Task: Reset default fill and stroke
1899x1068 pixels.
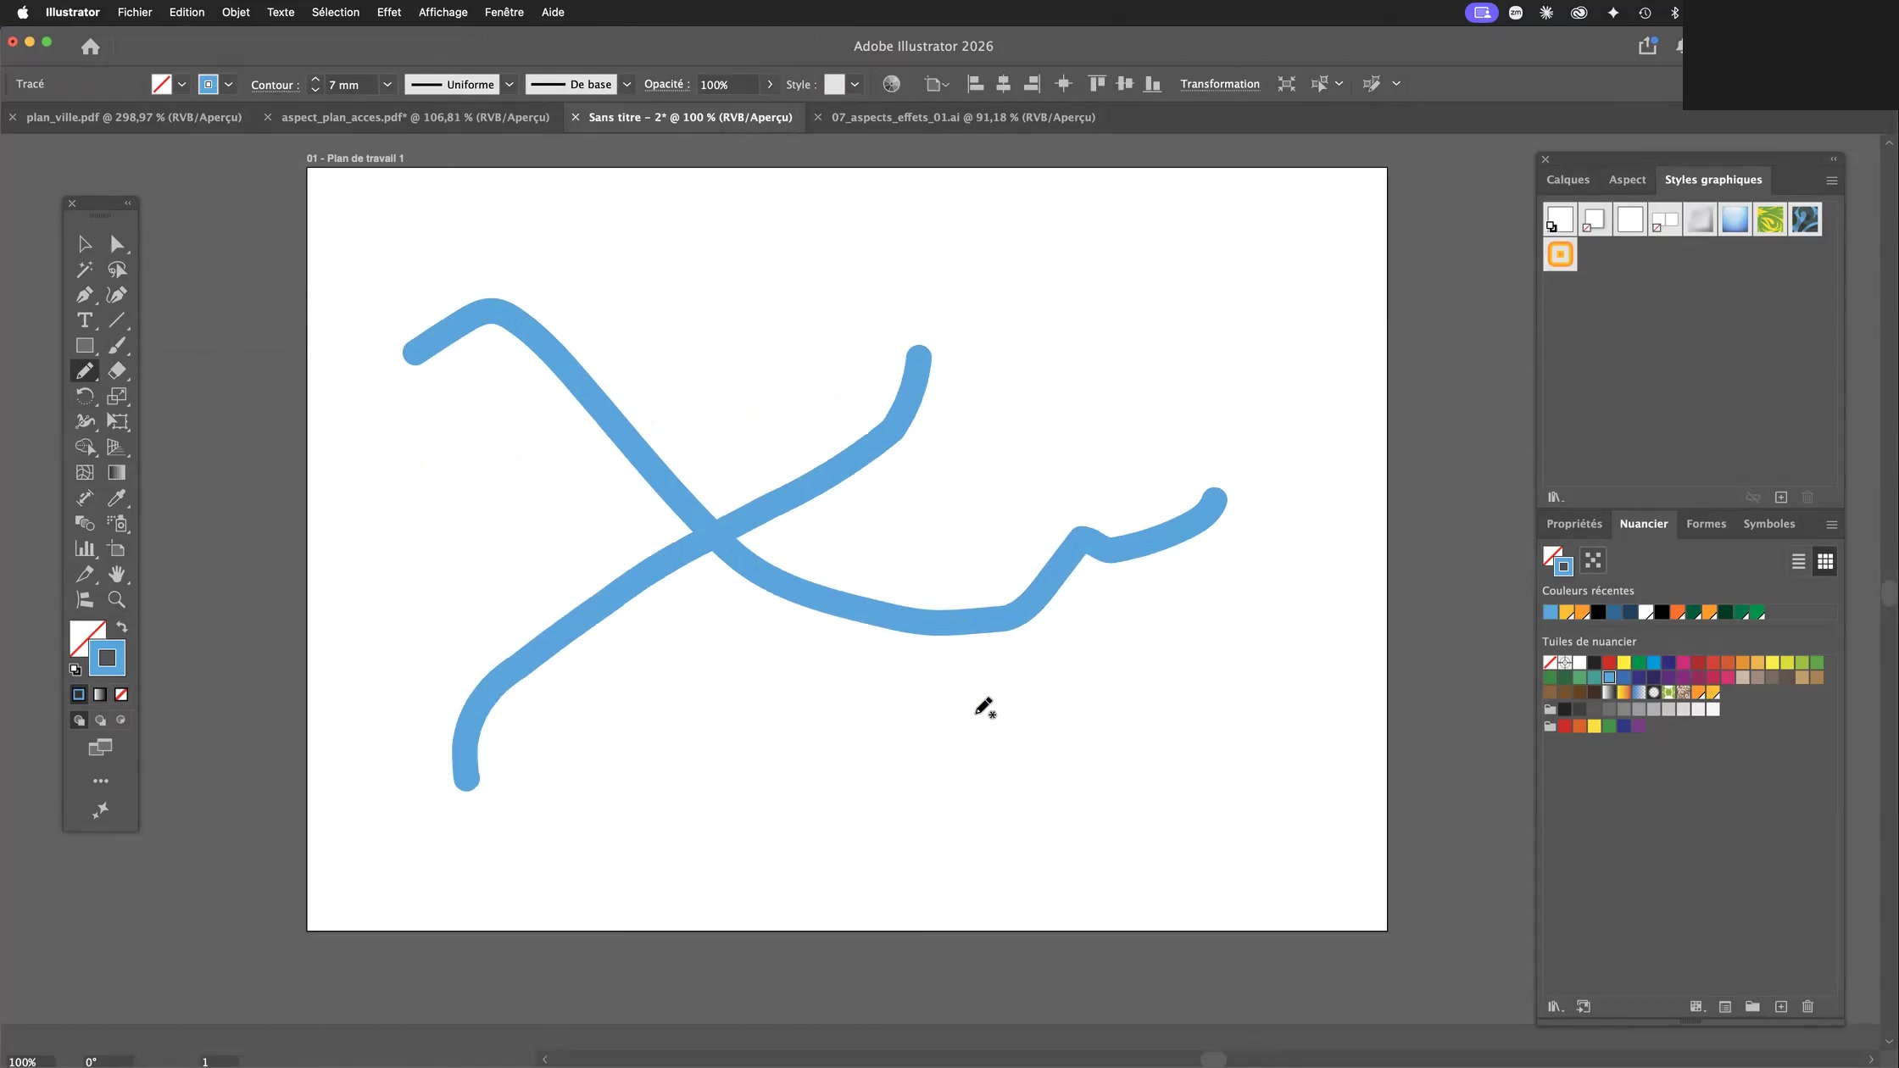Action: 75,670
